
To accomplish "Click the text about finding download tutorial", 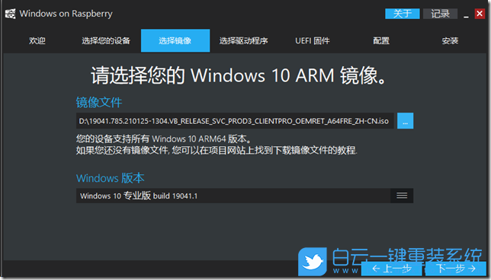I will click(x=217, y=151).
